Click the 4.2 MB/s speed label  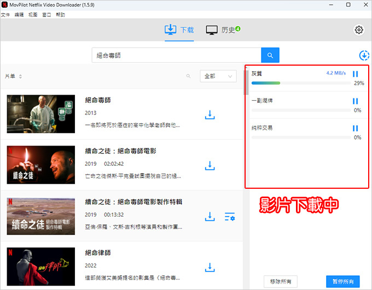click(336, 73)
